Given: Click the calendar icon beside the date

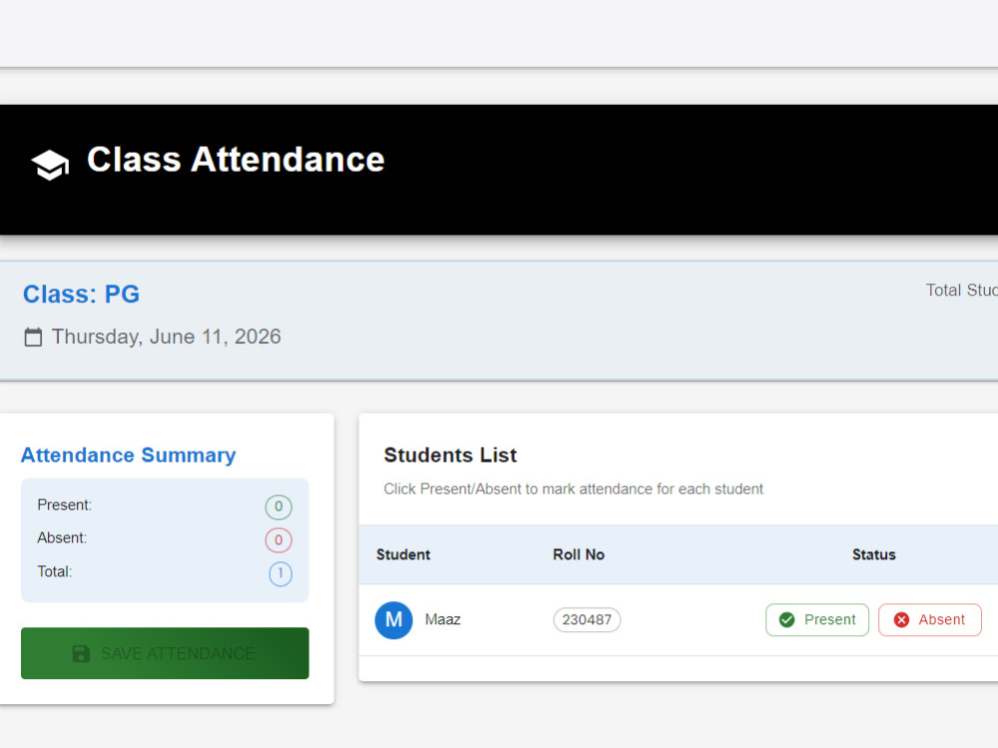Looking at the screenshot, I should pos(33,337).
